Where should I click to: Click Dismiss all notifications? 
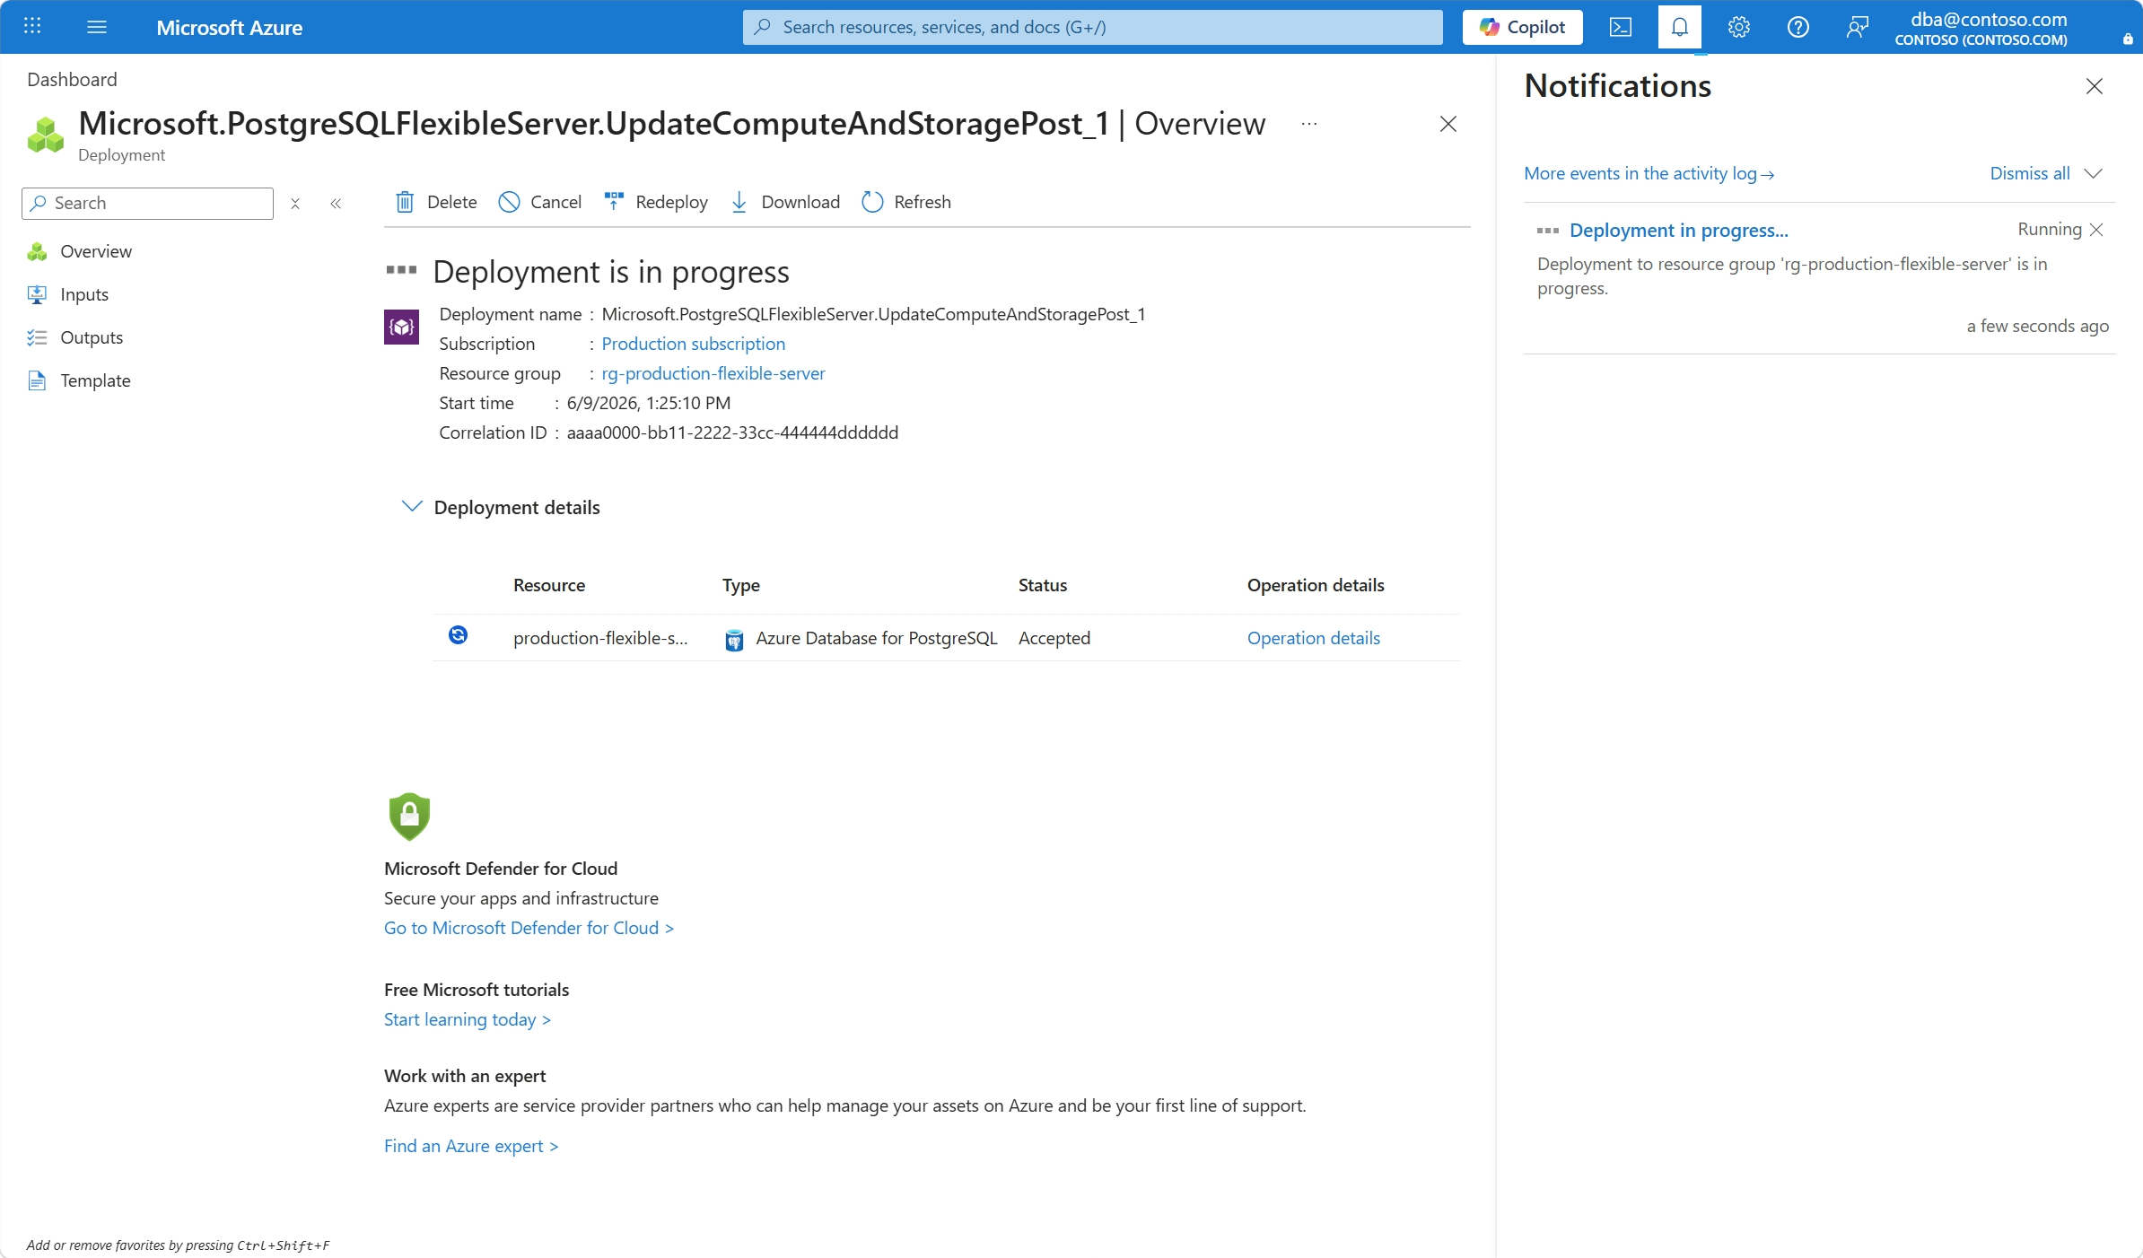pos(2029,173)
